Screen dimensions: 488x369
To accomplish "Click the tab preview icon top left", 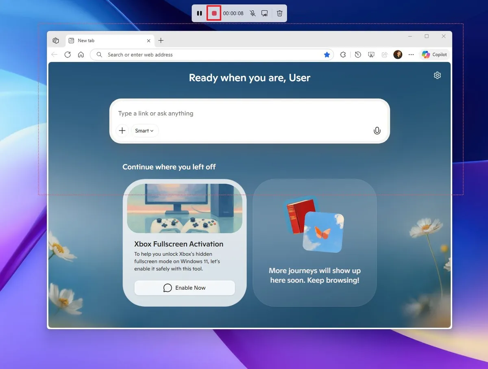I will point(56,40).
